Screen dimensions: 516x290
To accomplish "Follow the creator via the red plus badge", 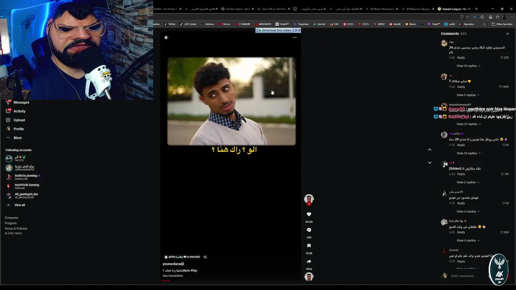I will [x=309, y=204].
